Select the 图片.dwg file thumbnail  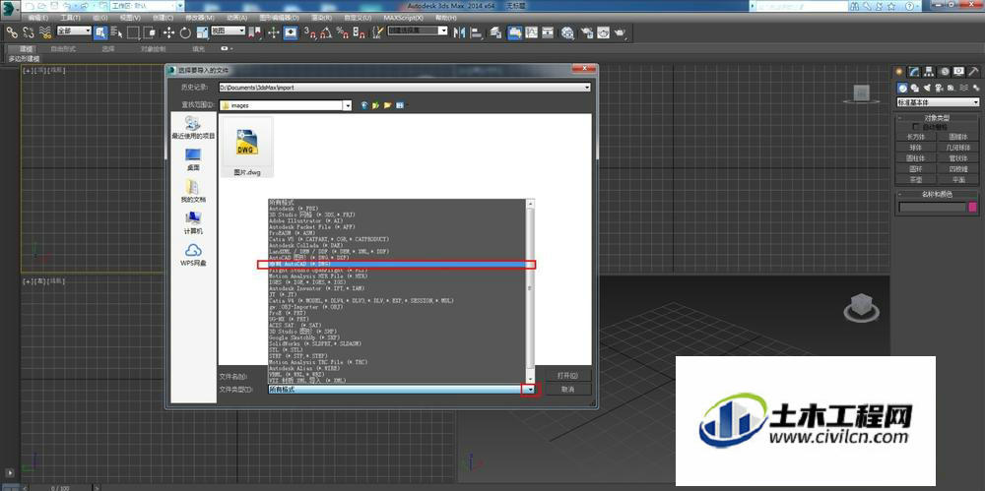click(247, 147)
